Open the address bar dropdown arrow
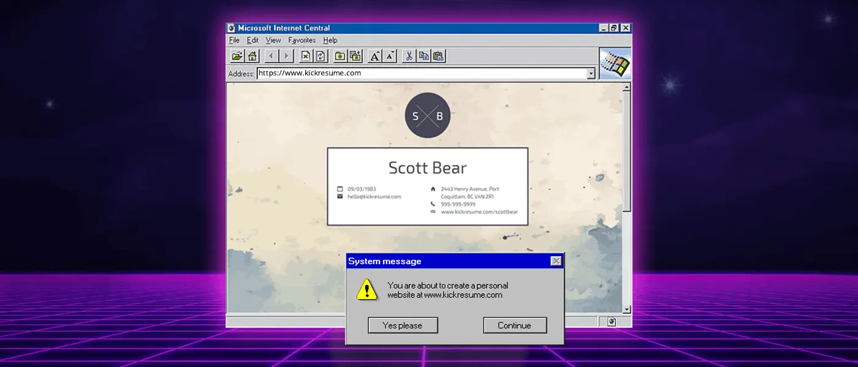This screenshot has width=858, height=367. click(x=590, y=73)
